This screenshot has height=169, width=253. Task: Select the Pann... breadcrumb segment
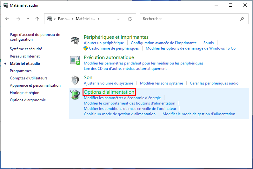click(64, 19)
